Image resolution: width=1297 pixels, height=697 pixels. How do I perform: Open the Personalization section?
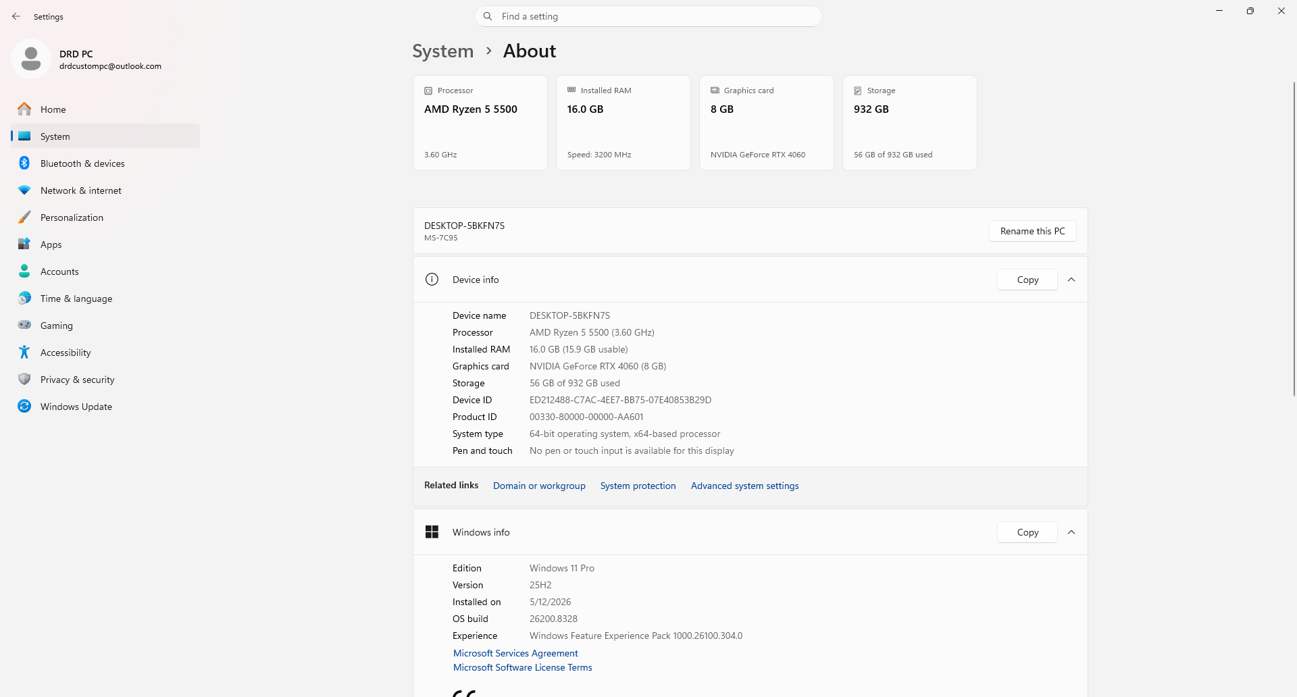click(x=105, y=217)
